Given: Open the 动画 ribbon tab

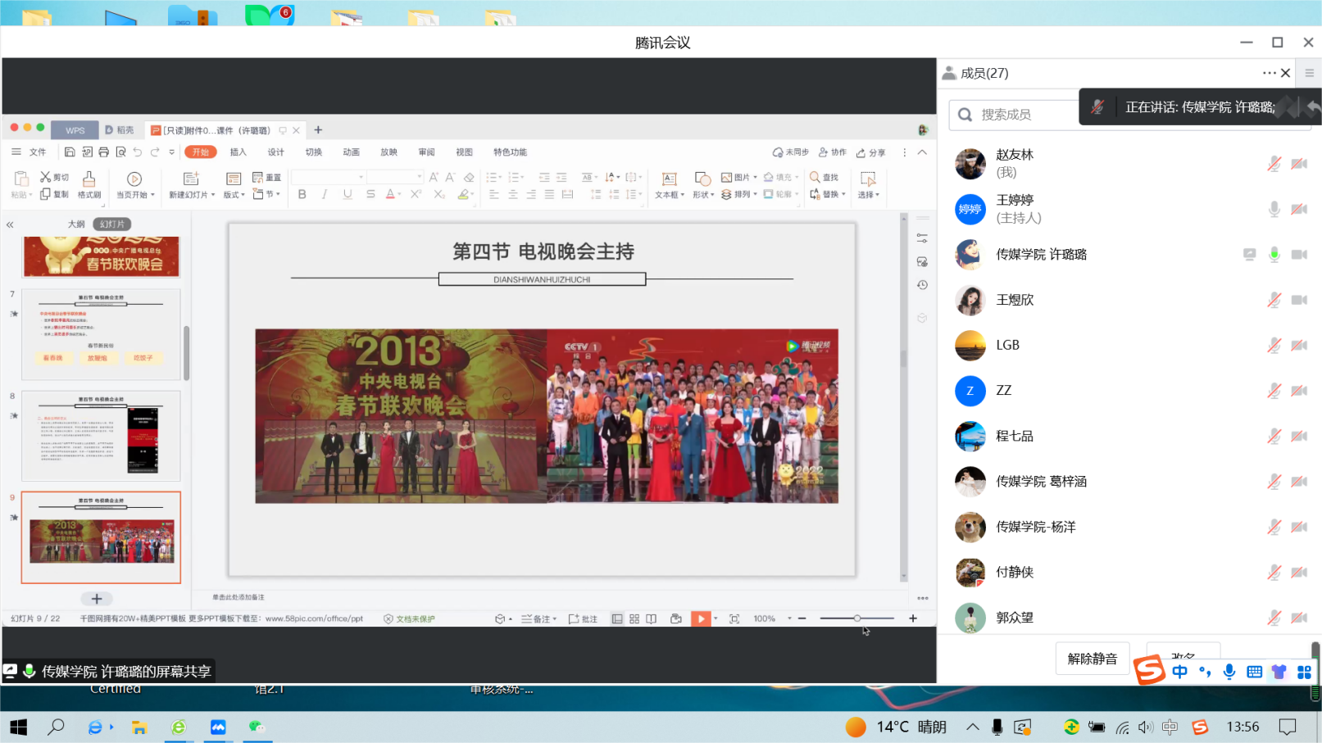Looking at the screenshot, I should [351, 152].
